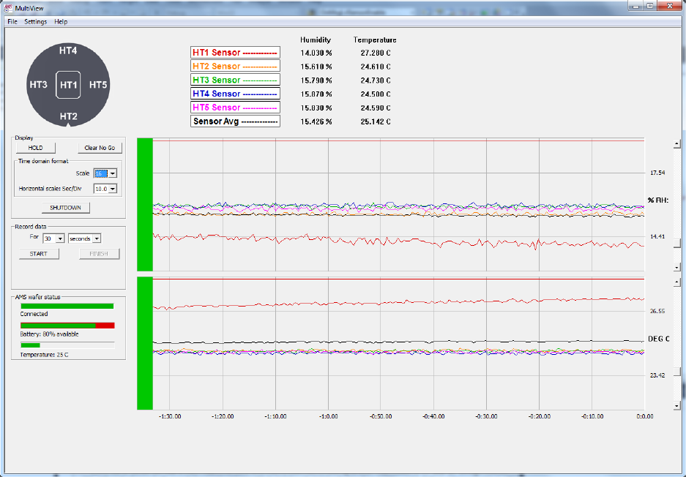Viewport: 686px width, 477px height.
Task: Open the File menu
Action: pyautogui.click(x=12, y=22)
